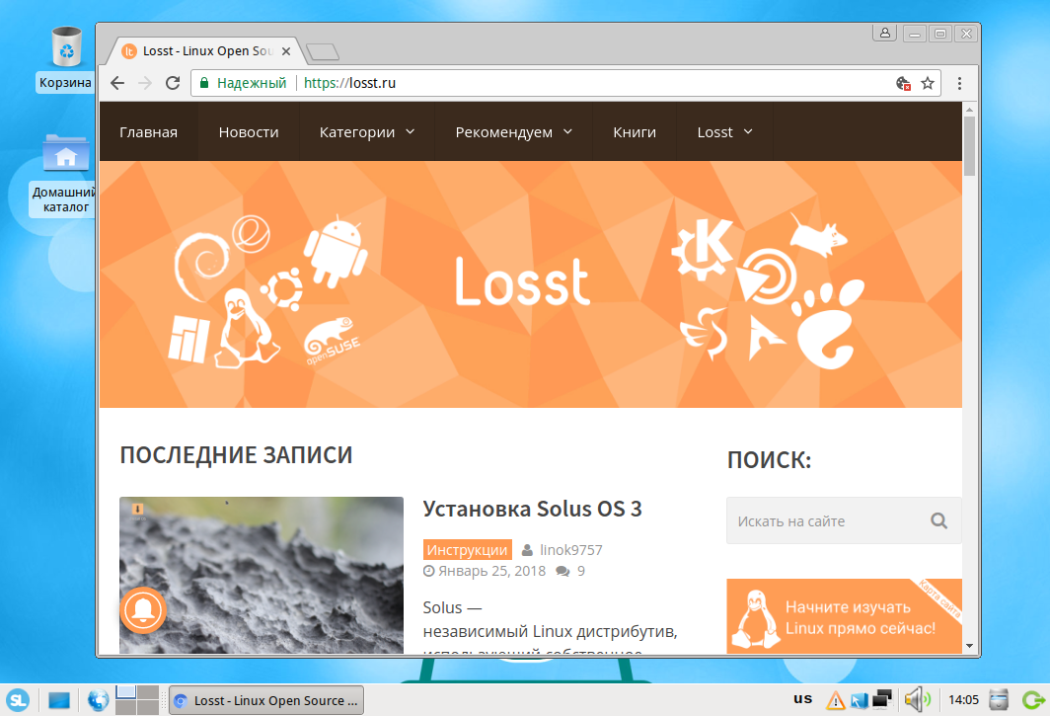Viewport: 1050px width, 716px height.
Task: Launch the web browser globe icon in taskbar
Action: [98, 700]
